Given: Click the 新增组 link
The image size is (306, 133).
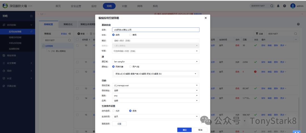Looking at the screenshot, I should [x=64, y=34].
